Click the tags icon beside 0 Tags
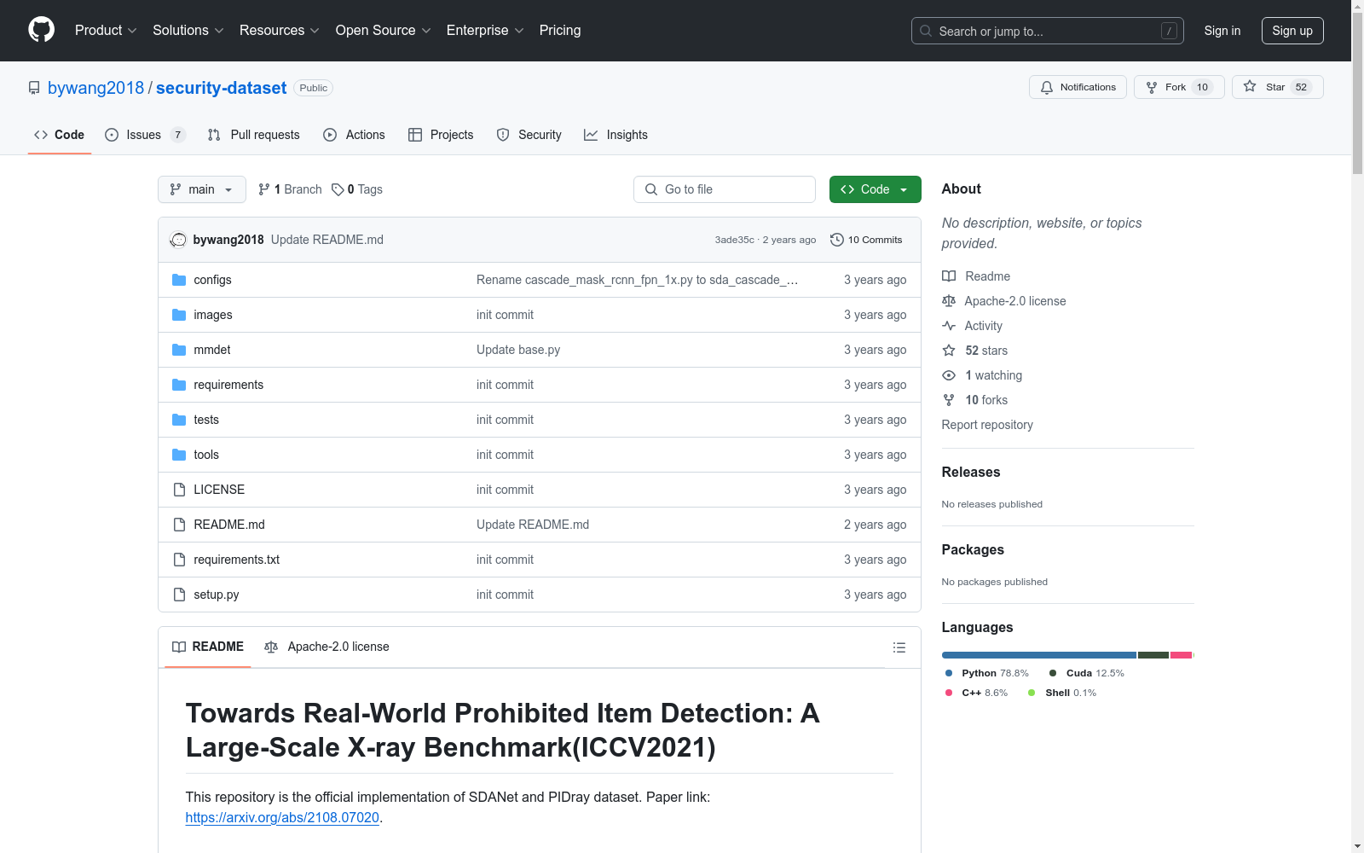 338,189
